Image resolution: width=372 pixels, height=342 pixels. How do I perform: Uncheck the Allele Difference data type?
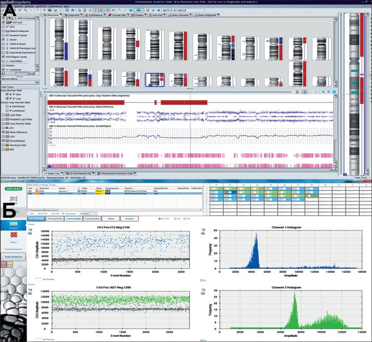coord(3,132)
